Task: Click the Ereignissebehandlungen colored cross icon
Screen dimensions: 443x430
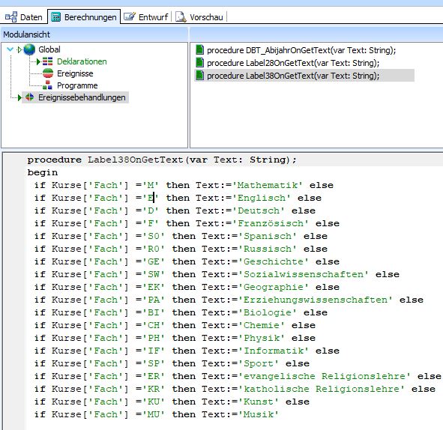Action: point(29,97)
